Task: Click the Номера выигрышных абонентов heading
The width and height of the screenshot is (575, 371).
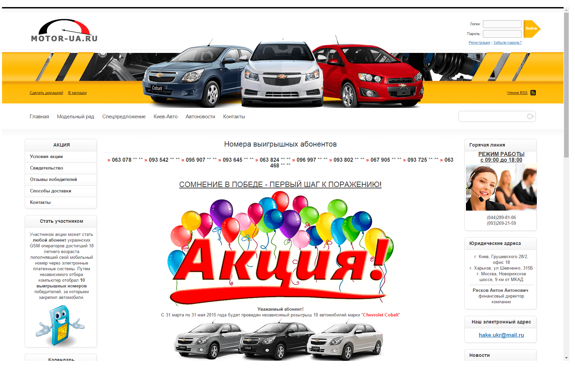Action: click(280, 144)
